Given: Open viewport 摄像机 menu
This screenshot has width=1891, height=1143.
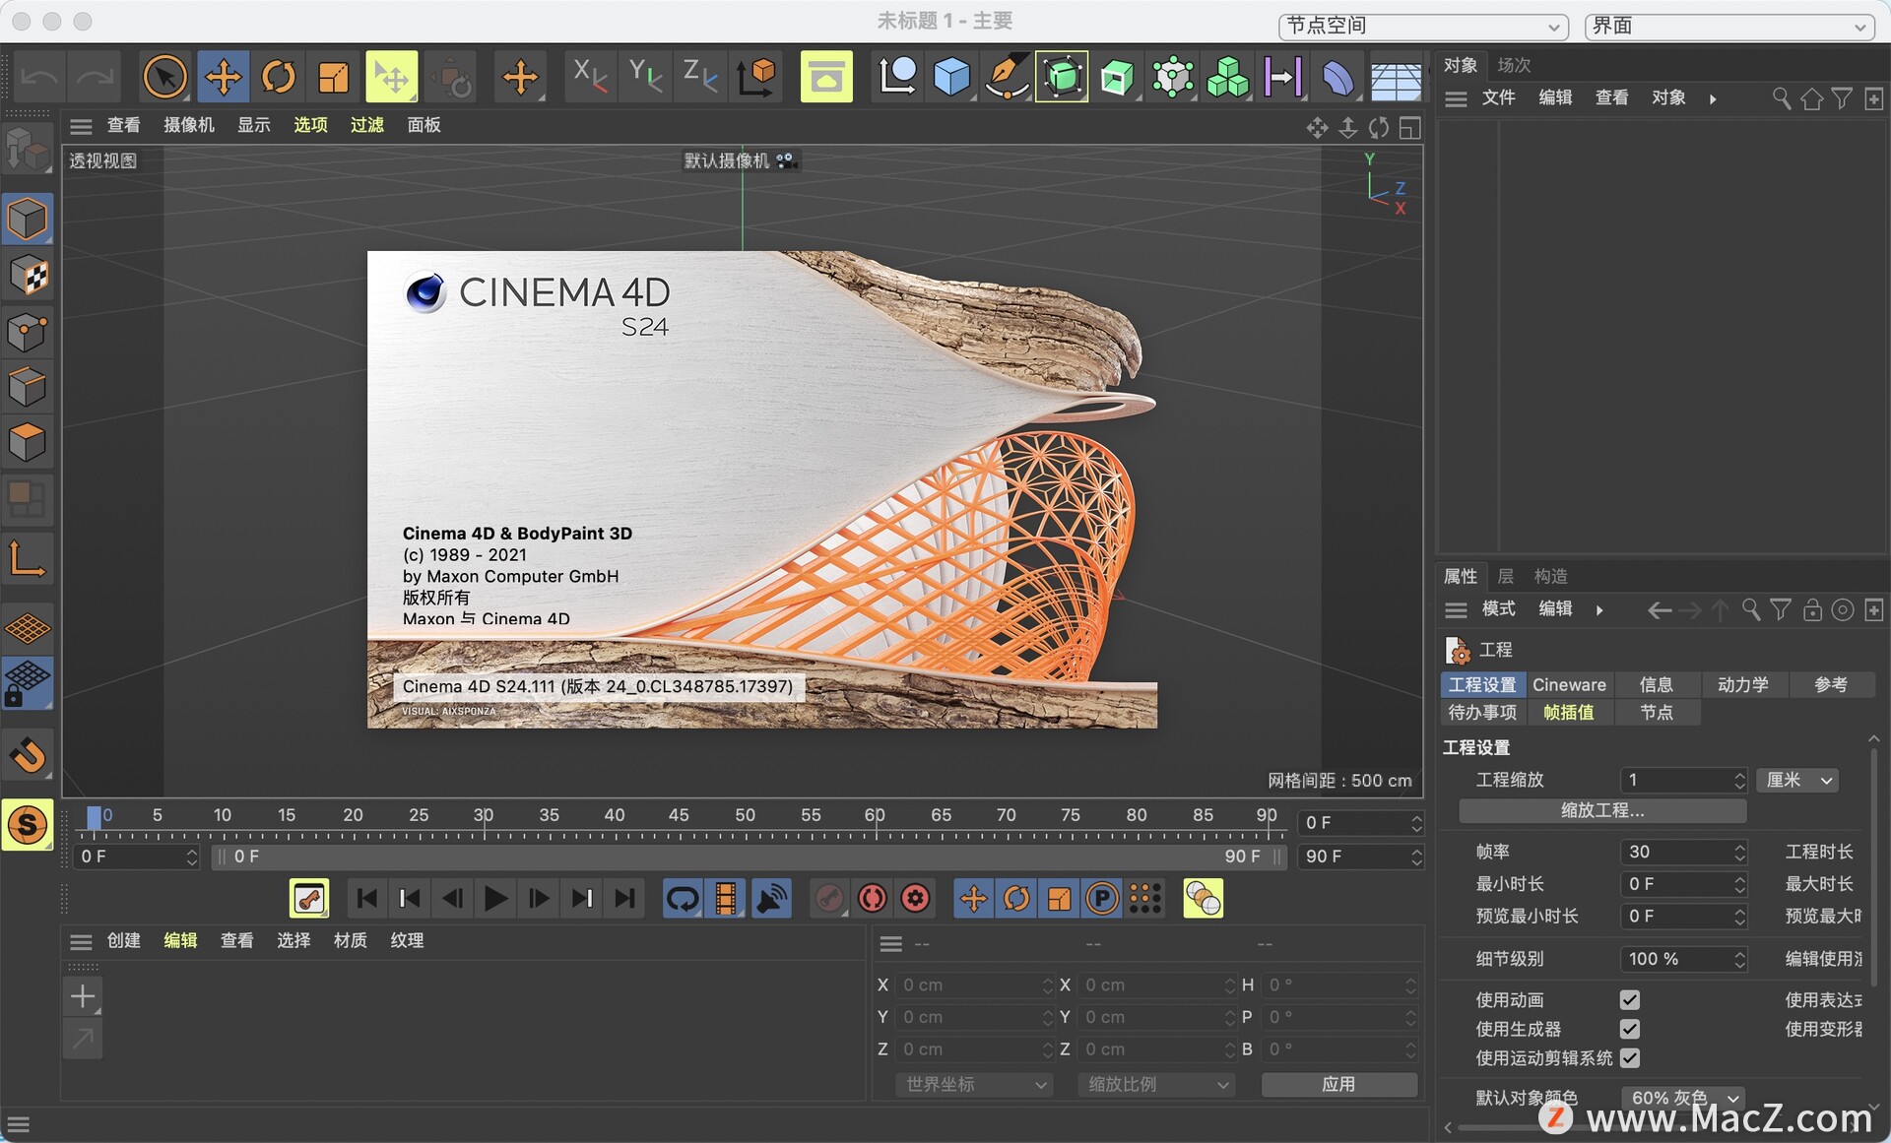Looking at the screenshot, I should pyautogui.click(x=189, y=125).
